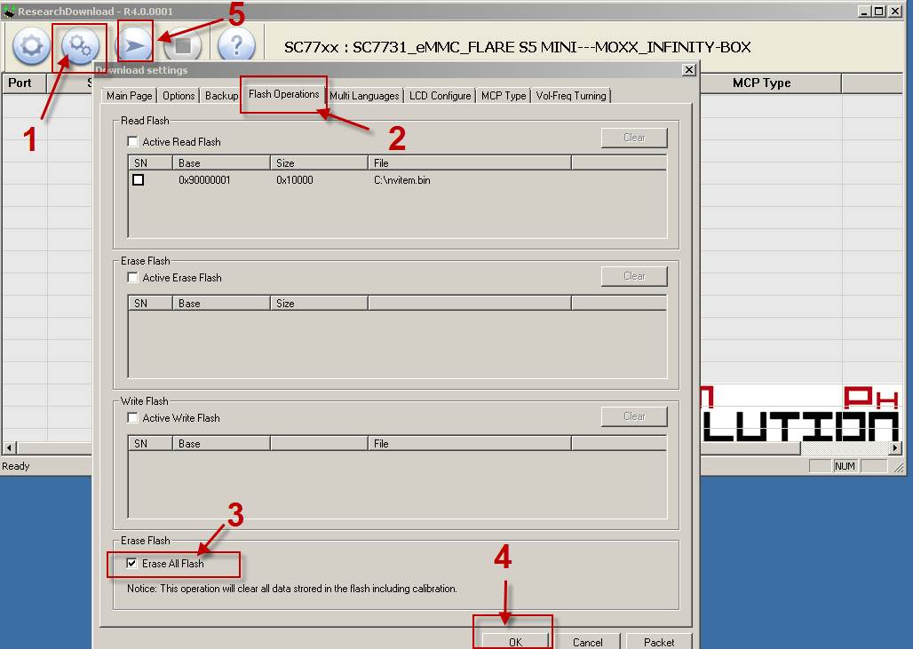Viewport: 913px width, 649px height.
Task: Confirm settings with OK button
Action: (515, 641)
